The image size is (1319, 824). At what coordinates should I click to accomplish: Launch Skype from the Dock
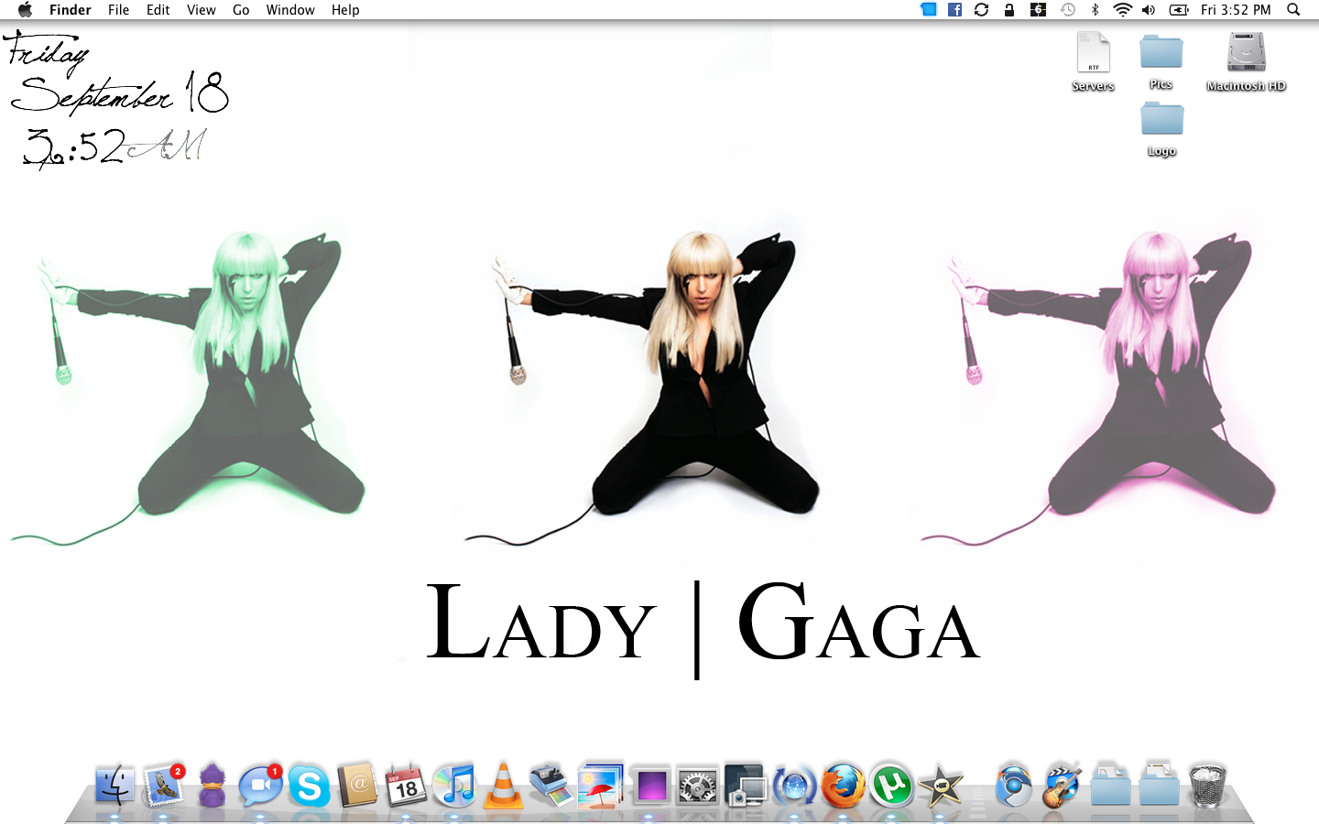point(309,786)
